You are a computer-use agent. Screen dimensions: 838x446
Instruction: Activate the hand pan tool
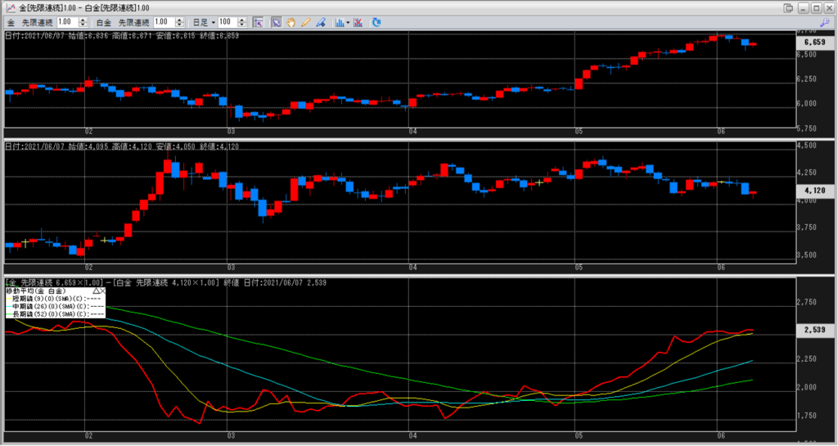[291, 22]
